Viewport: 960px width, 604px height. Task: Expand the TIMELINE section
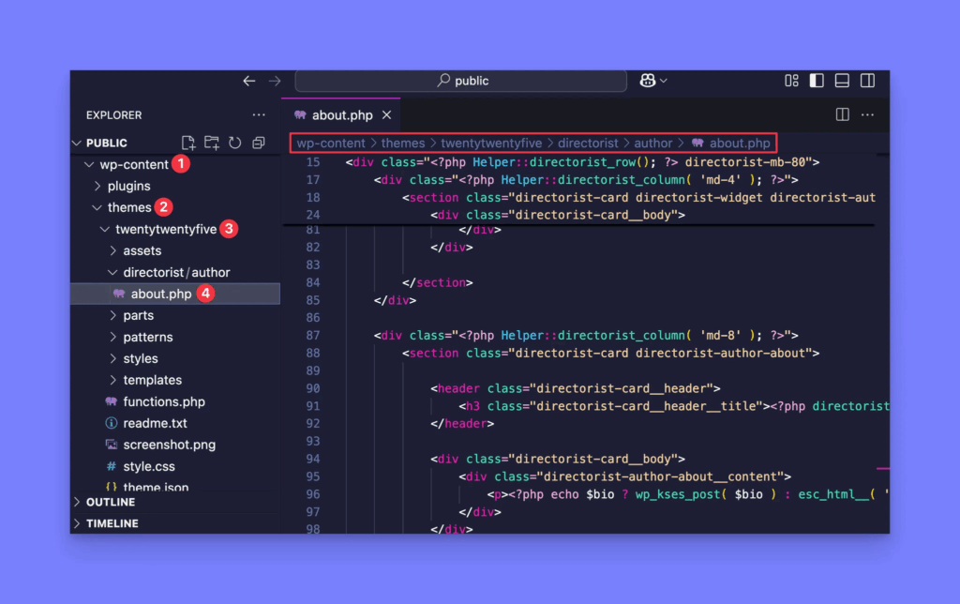112,523
